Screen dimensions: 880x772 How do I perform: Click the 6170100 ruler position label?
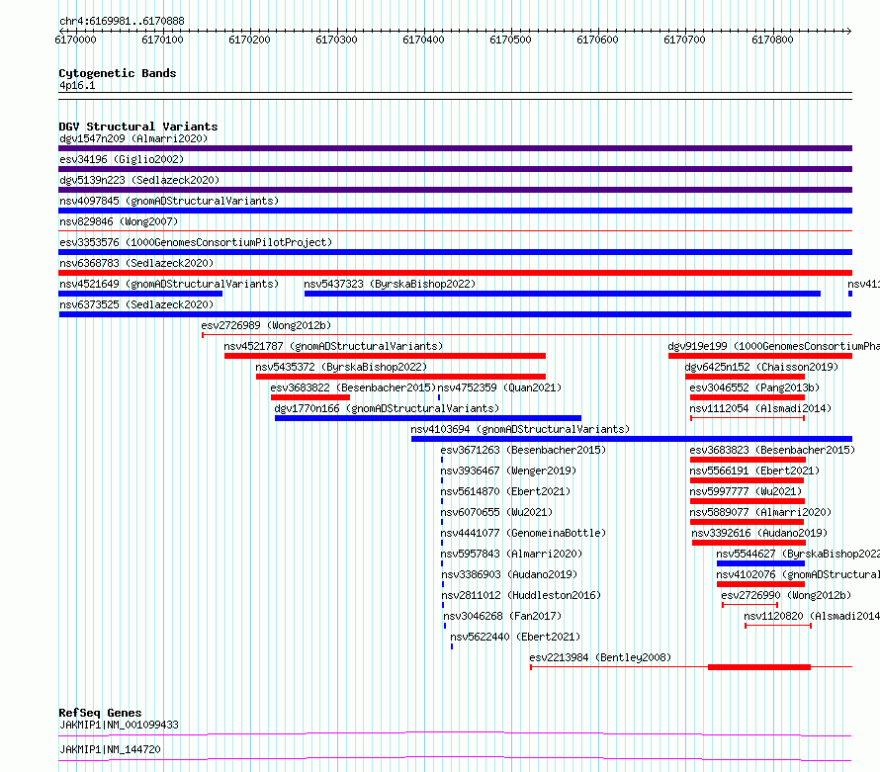click(162, 40)
